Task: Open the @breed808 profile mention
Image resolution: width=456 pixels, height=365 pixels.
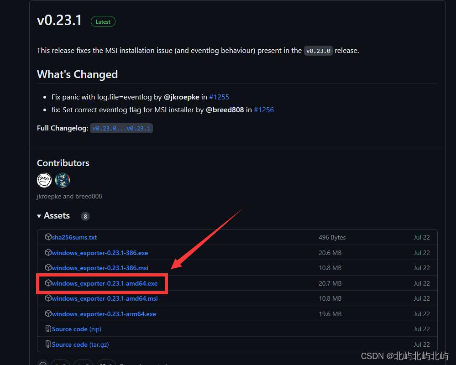Action: (x=225, y=110)
